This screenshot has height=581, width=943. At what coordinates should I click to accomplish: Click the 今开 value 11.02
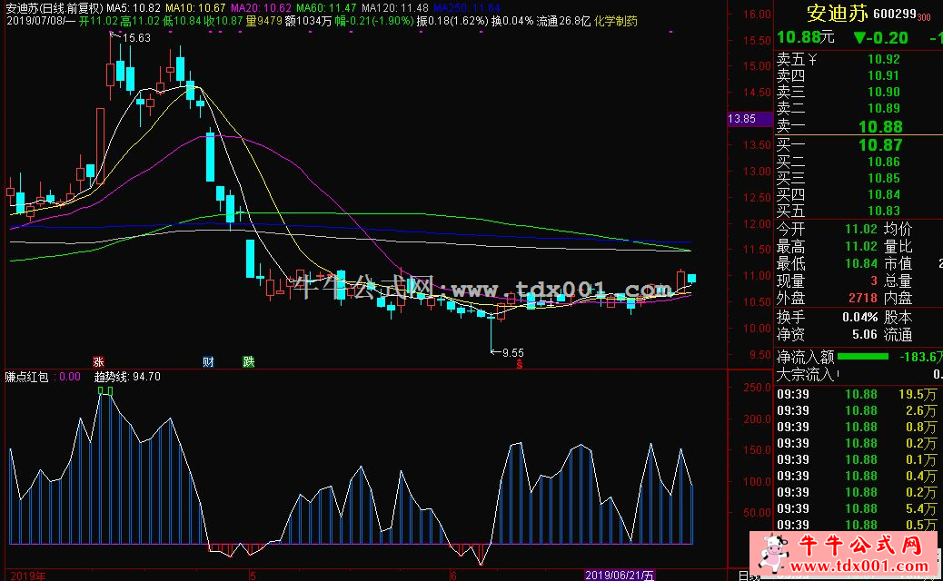pyautogui.click(x=860, y=229)
